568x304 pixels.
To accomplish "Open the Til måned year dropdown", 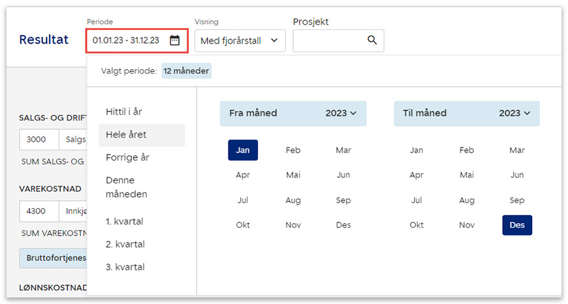I will (514, 114).
